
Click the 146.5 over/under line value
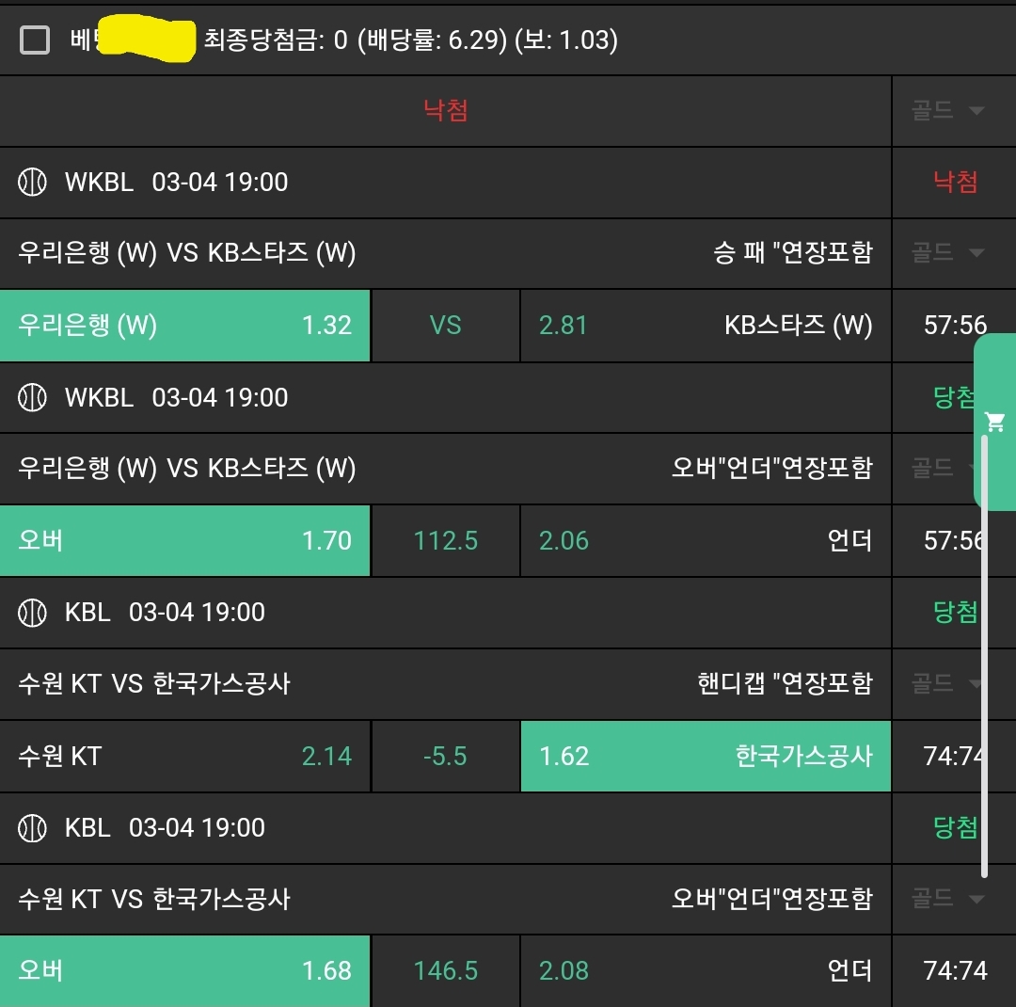pyautogui.click(x=446, y=970)
